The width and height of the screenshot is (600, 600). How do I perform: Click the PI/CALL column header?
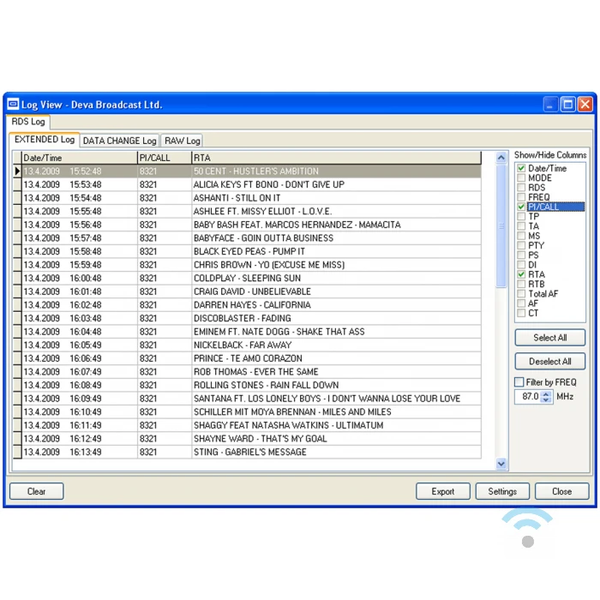click(165, 158)
